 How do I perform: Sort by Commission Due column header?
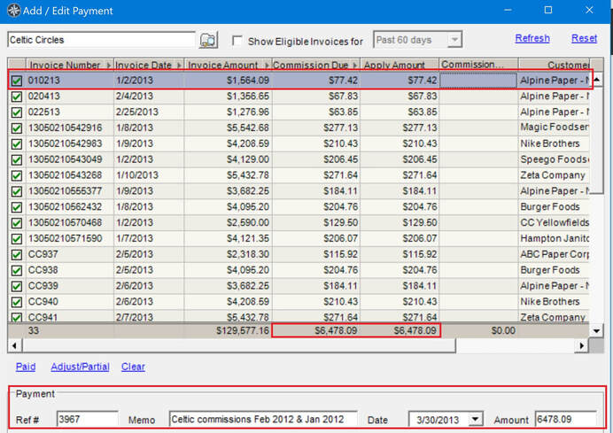pos(316,65)
